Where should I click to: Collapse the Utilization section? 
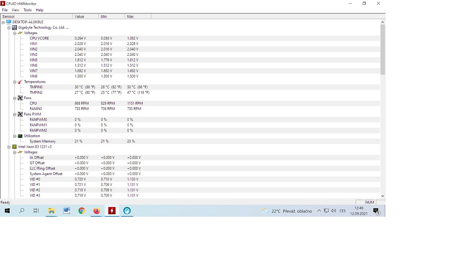coord(14,136)
